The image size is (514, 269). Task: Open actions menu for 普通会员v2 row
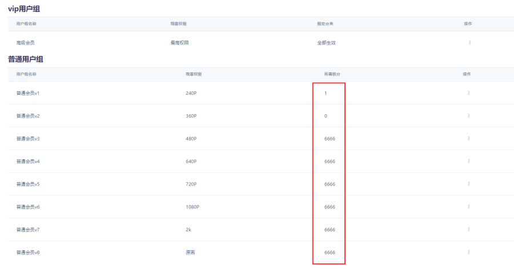pos(468,116)
